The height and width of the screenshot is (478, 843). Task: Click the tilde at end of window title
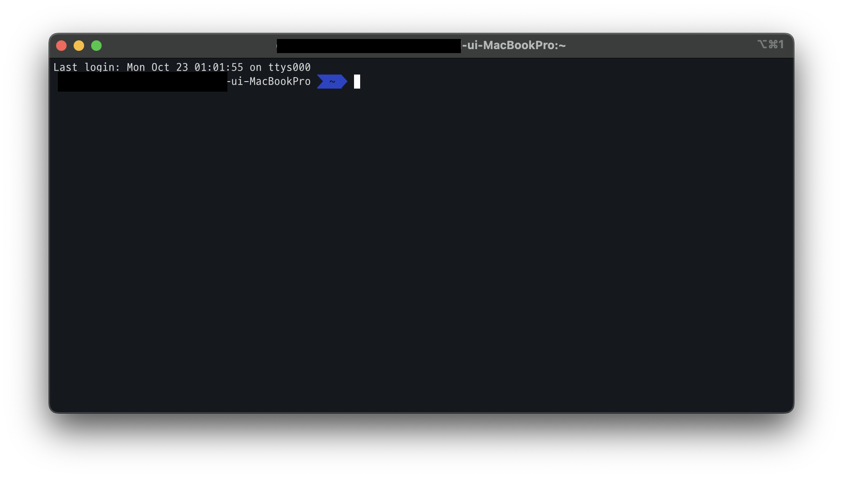coord(563,45)
